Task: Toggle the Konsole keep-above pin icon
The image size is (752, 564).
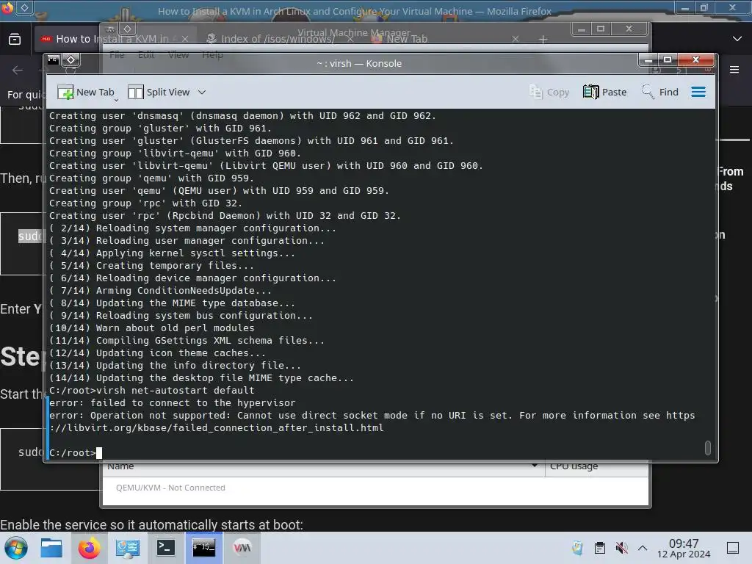Action: point(71,60)
